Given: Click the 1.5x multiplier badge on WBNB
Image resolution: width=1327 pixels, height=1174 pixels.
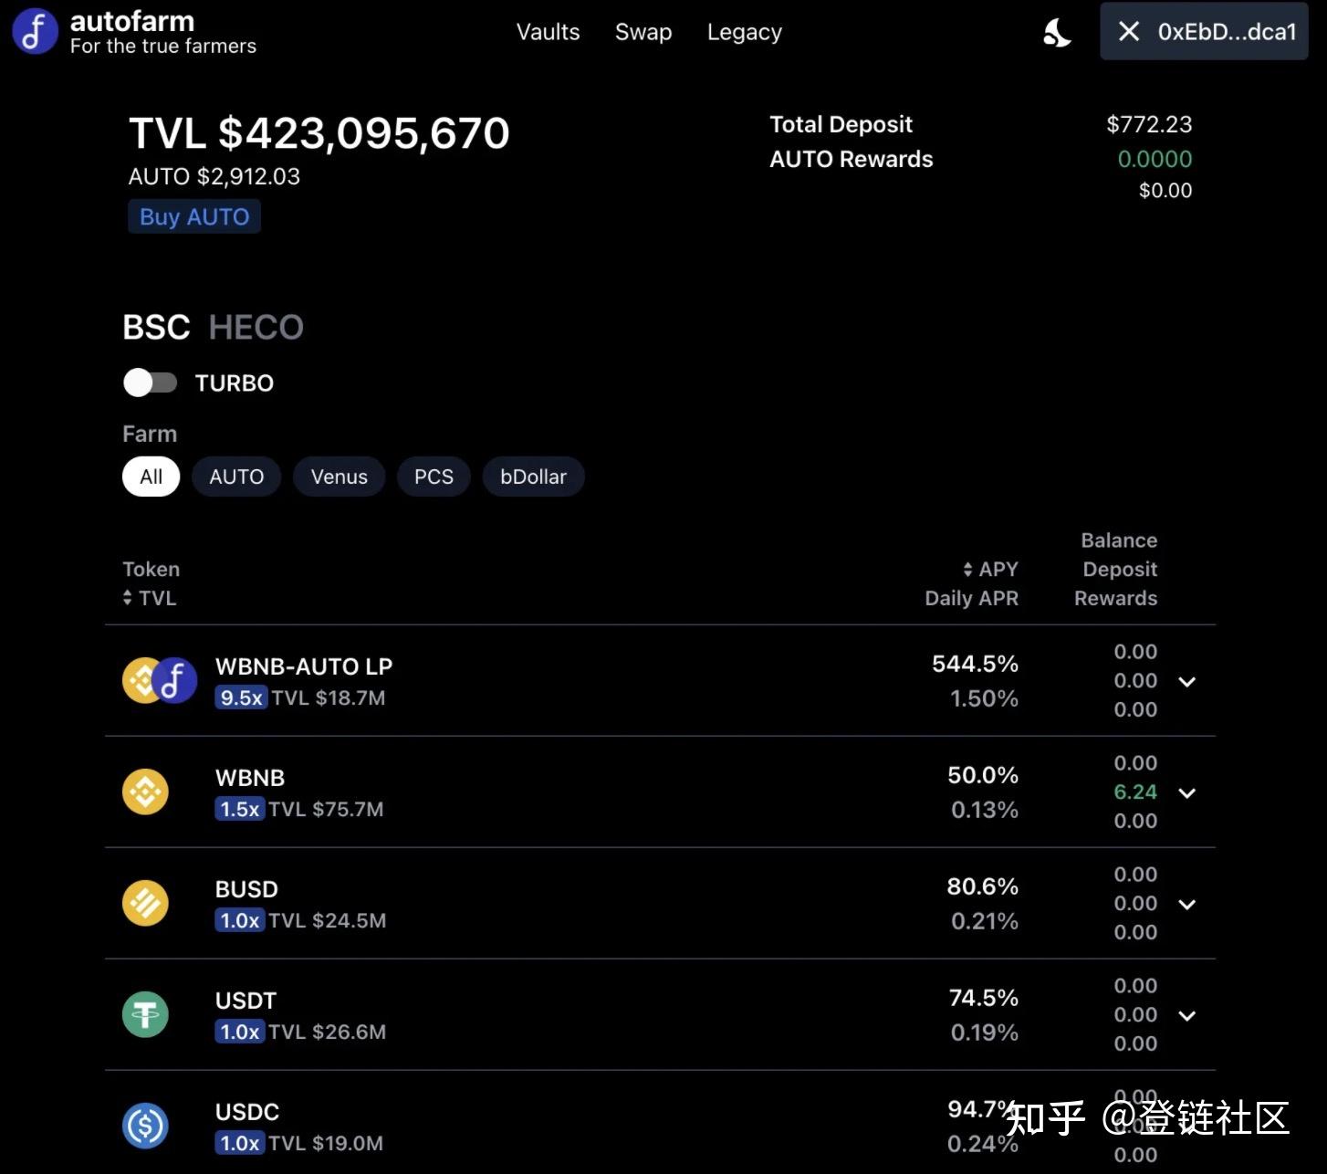Looking at the screenshot, I should [x=240, y=809].
